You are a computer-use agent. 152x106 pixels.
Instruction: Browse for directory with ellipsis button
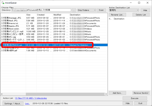[74, 10]
